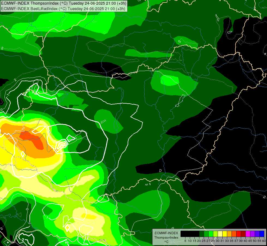Click legend tick value '35'

point(232,241)
